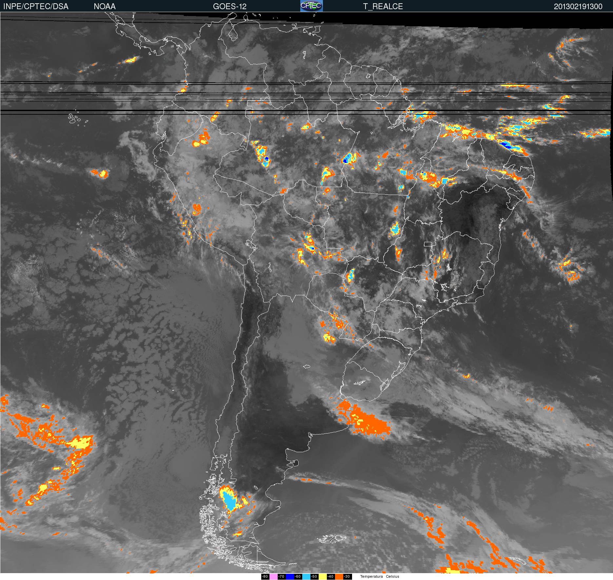
Task: Click the -50 legend value
Action: (x=314, y=576)
